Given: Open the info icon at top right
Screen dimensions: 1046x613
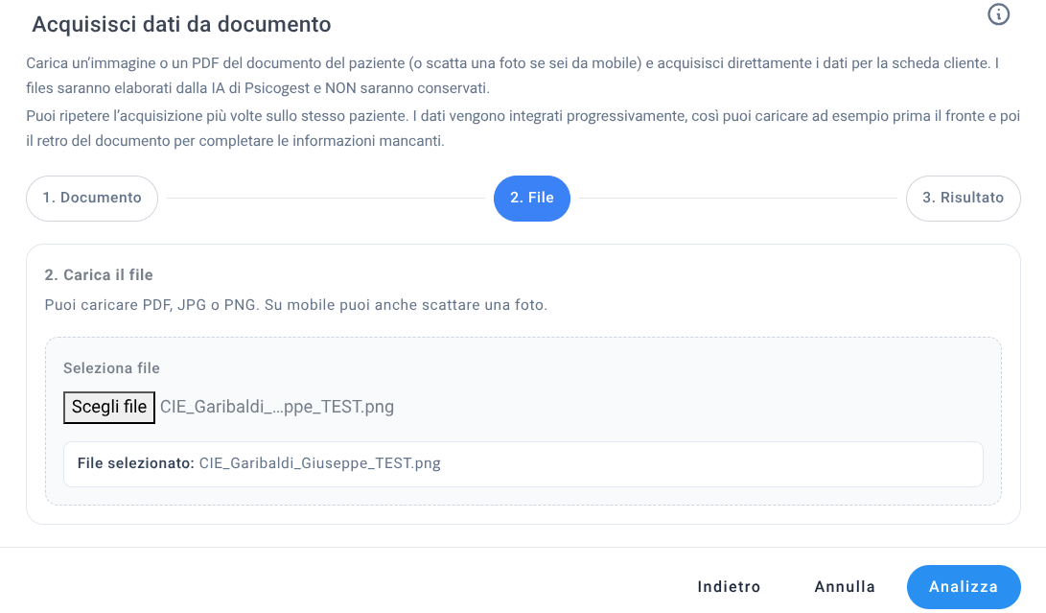Looking at the screenshot, I should 998,14.
